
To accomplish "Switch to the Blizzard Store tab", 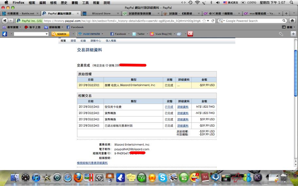I will pos(101,13).
